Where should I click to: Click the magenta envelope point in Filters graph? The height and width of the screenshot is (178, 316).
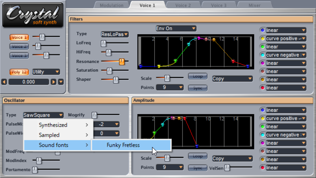click(199, 38)
